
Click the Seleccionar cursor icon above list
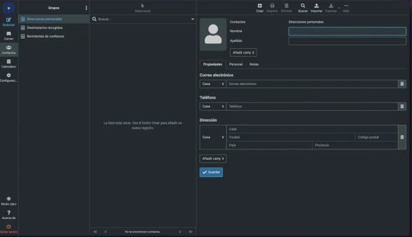pos(143,8)
